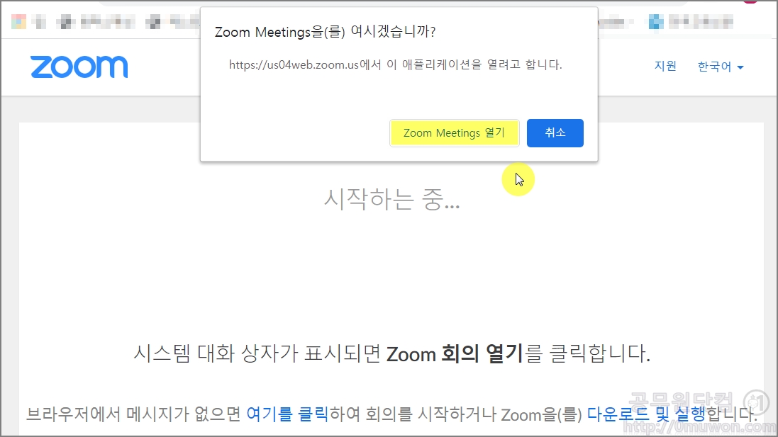
Task: Click the bold 'Zoom 회의 열기' text
Action: (455, 353)
